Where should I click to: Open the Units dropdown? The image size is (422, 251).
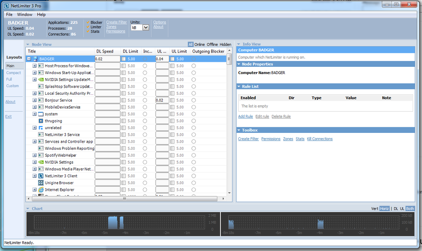pyautogui.click(x=146, y=28)
